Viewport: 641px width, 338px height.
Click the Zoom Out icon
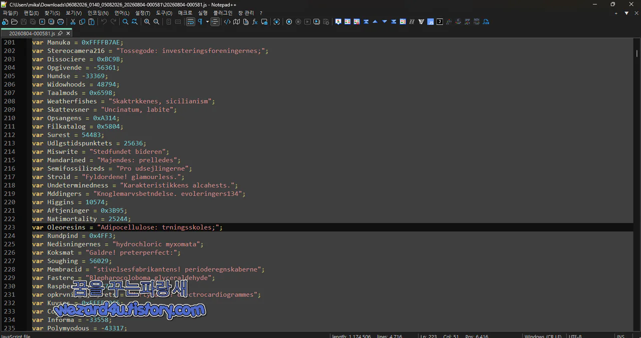156,22
